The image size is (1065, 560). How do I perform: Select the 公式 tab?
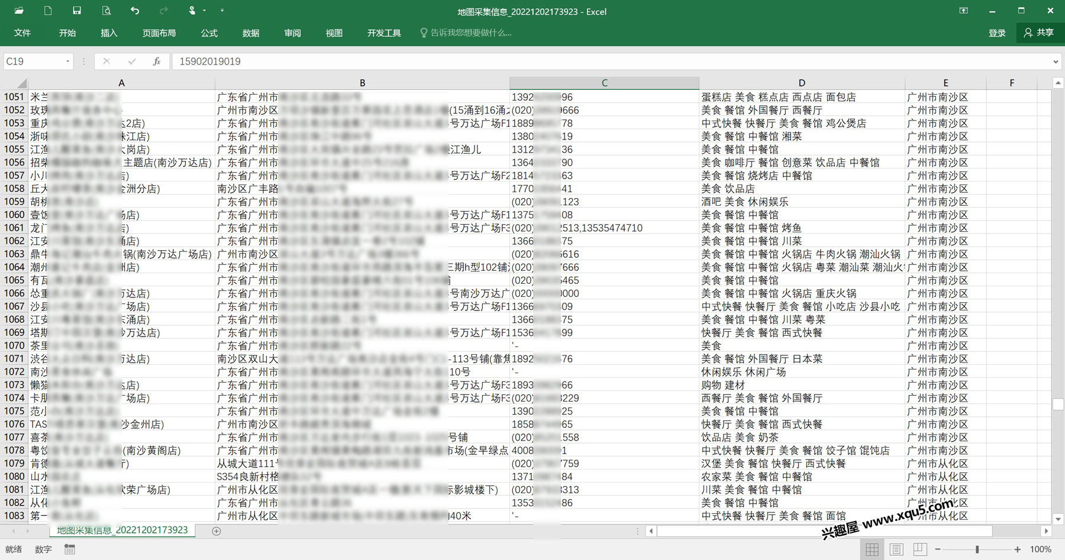[209, 33]
